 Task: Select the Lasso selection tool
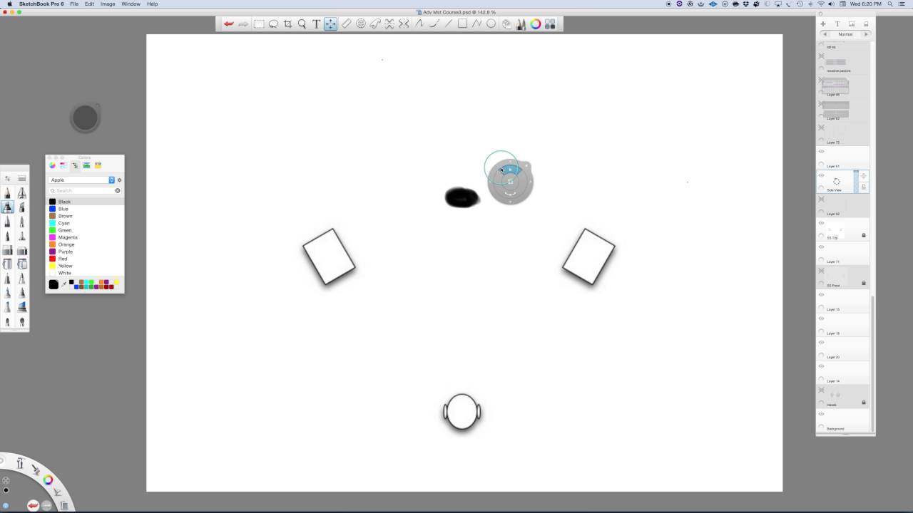[x=273, y=24]
